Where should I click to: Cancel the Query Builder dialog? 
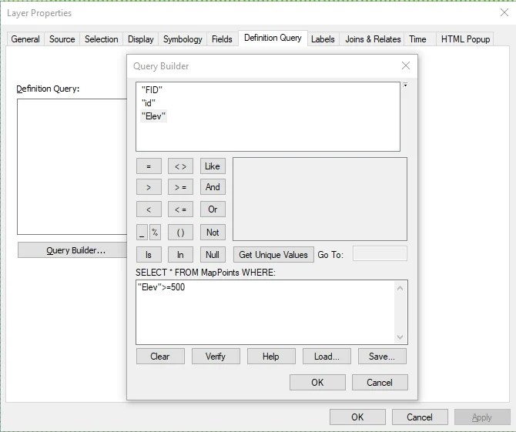click(x=380, y=382)
